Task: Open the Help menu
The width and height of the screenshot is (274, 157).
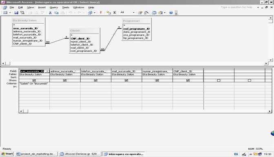Action: click(x=91, y=7)
